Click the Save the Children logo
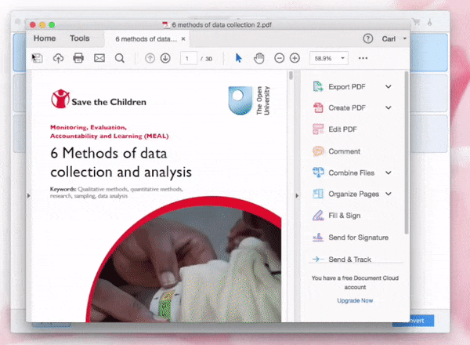The height and width of the screenshot is (345, 470). click(x=99, y=99)
